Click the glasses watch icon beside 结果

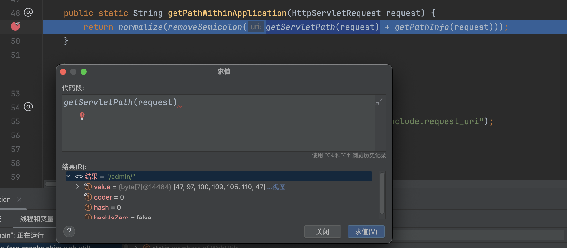79,177
